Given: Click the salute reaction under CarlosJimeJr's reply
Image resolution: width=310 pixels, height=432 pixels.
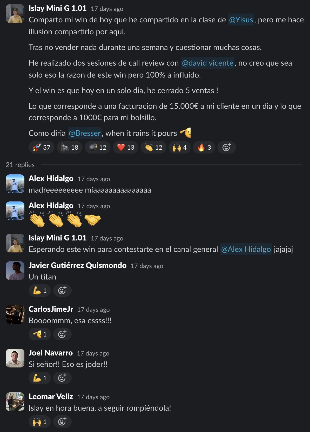Looking at the screenshot, I should coord(40,334).
